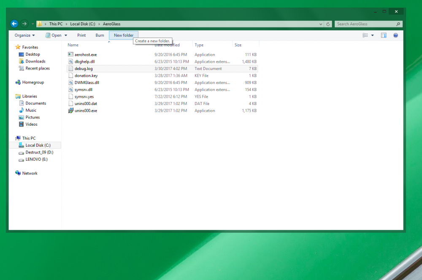Sort files by the Name column

pos(73,45)
